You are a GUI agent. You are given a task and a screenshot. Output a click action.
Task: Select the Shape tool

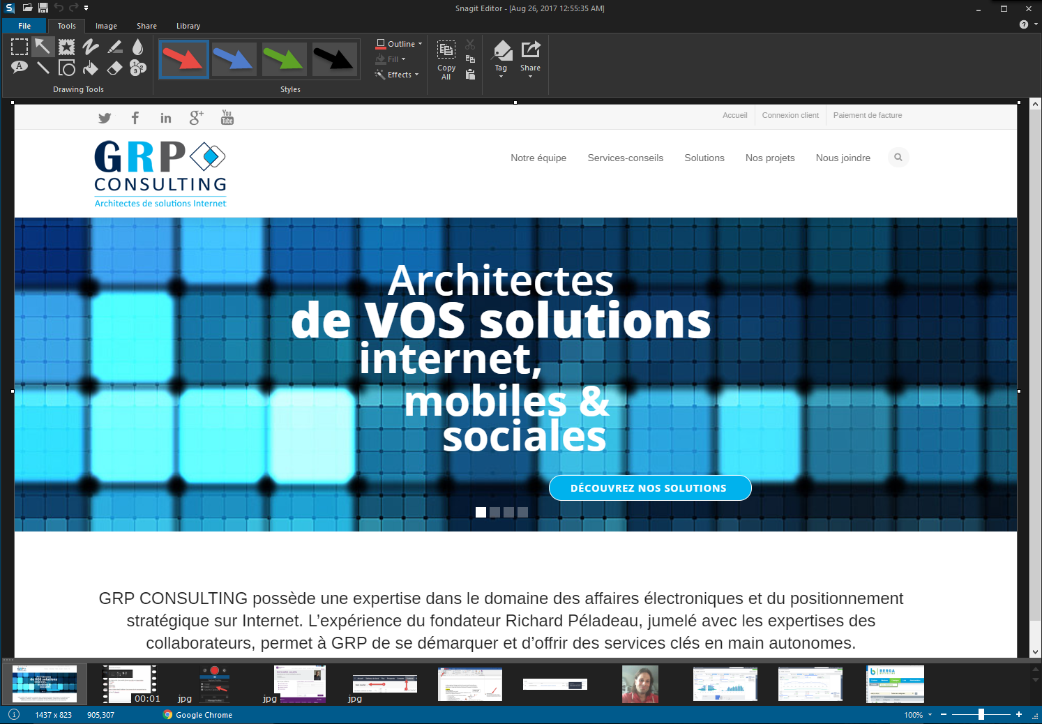pos(66,68)
